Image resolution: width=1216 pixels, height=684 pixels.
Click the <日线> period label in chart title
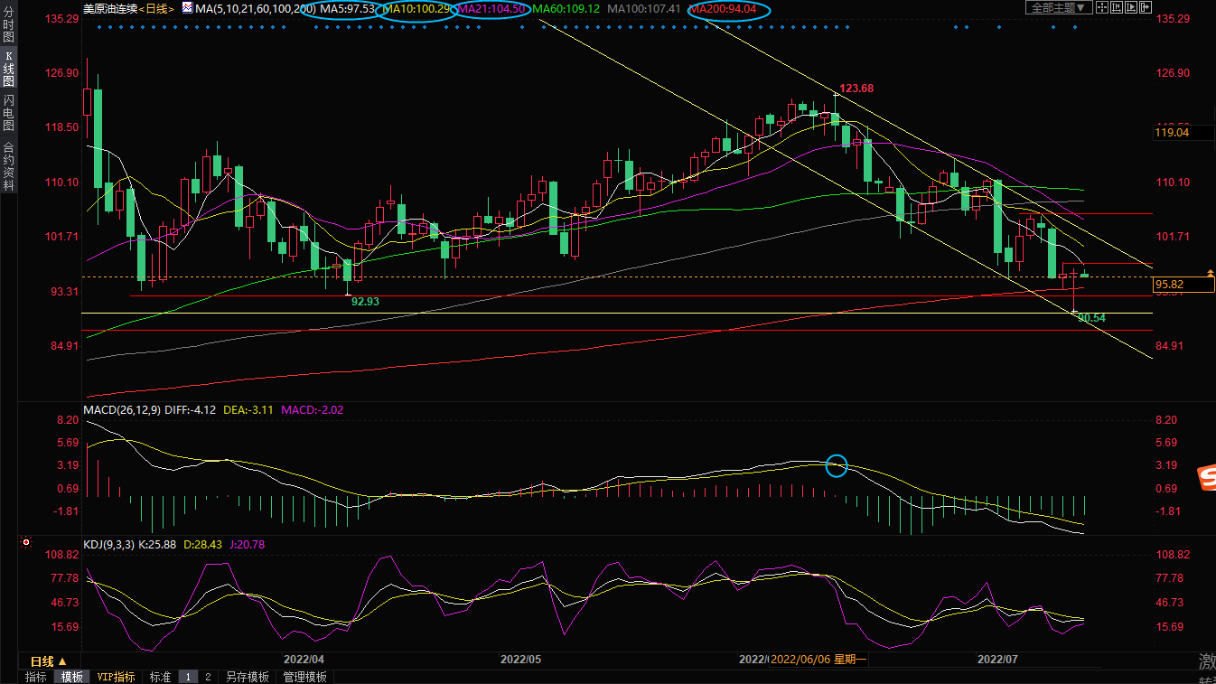coord(157,9)
